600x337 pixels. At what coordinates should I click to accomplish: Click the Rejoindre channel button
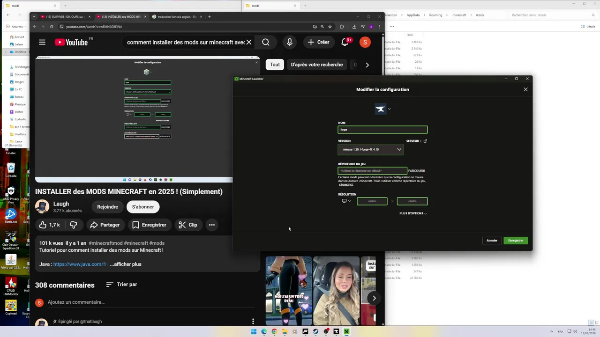[107, 207]
